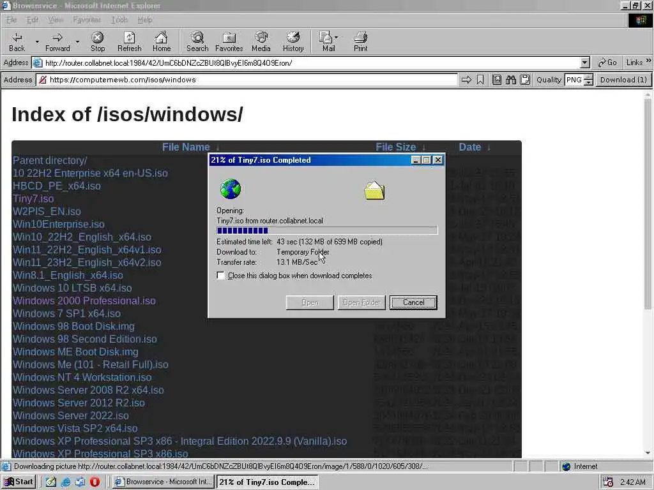The image size is (654, 490).
Task: Click the Go button
Action: 607,63
